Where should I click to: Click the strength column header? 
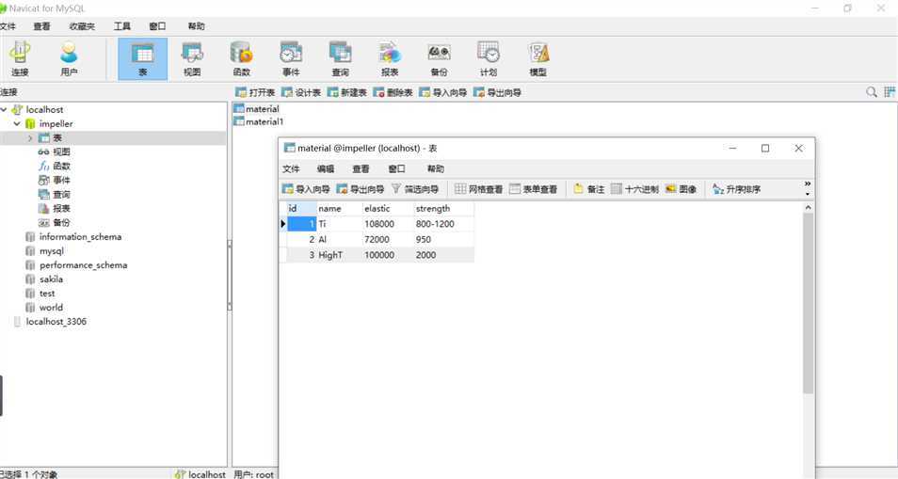click(x=443, y=208)
